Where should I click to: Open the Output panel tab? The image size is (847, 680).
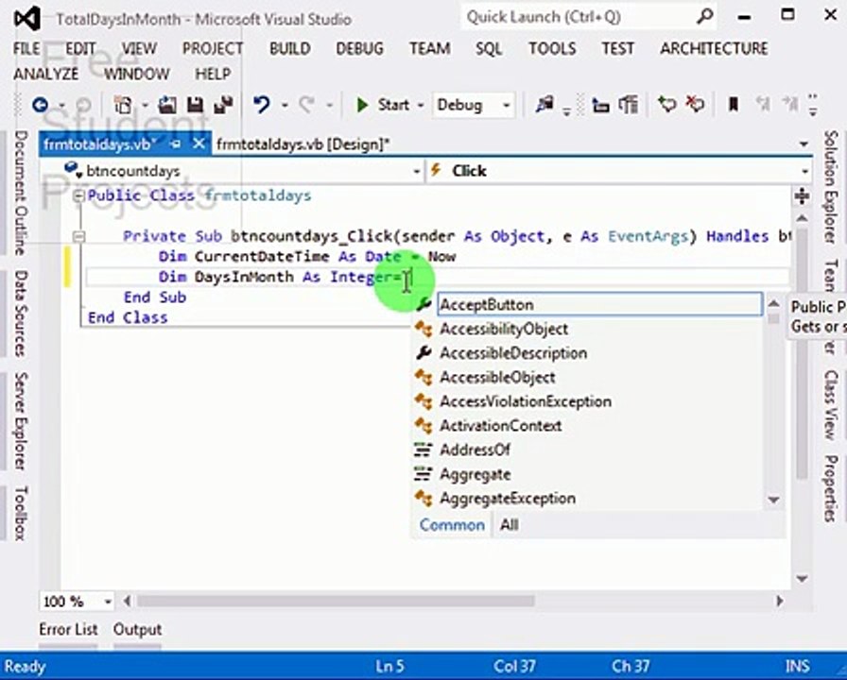click(137, 629)
